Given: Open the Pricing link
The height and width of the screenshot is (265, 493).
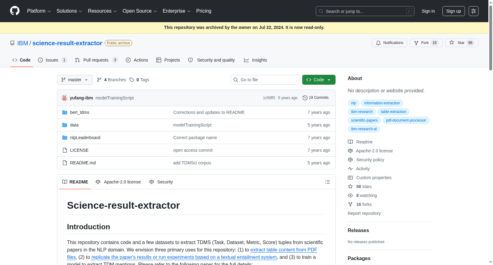Looking at the screenshot, I should [x=204, y=11].
